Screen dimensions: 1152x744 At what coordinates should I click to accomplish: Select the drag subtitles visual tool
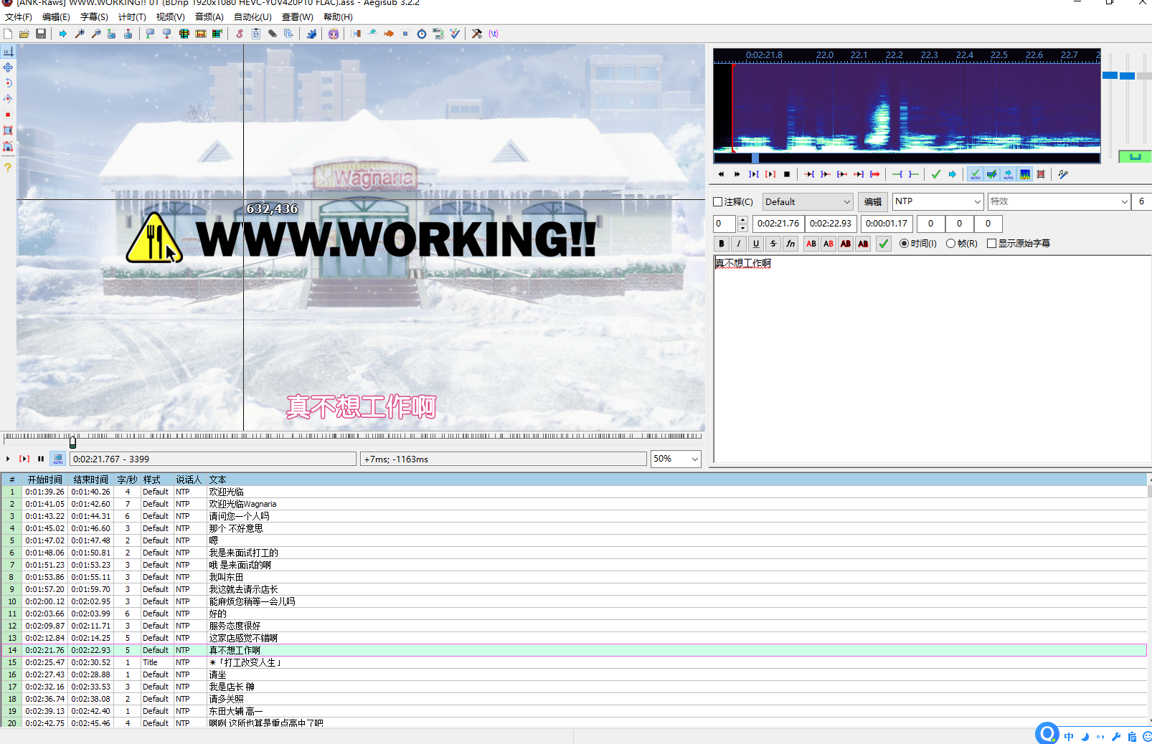(x=8, y=67)
